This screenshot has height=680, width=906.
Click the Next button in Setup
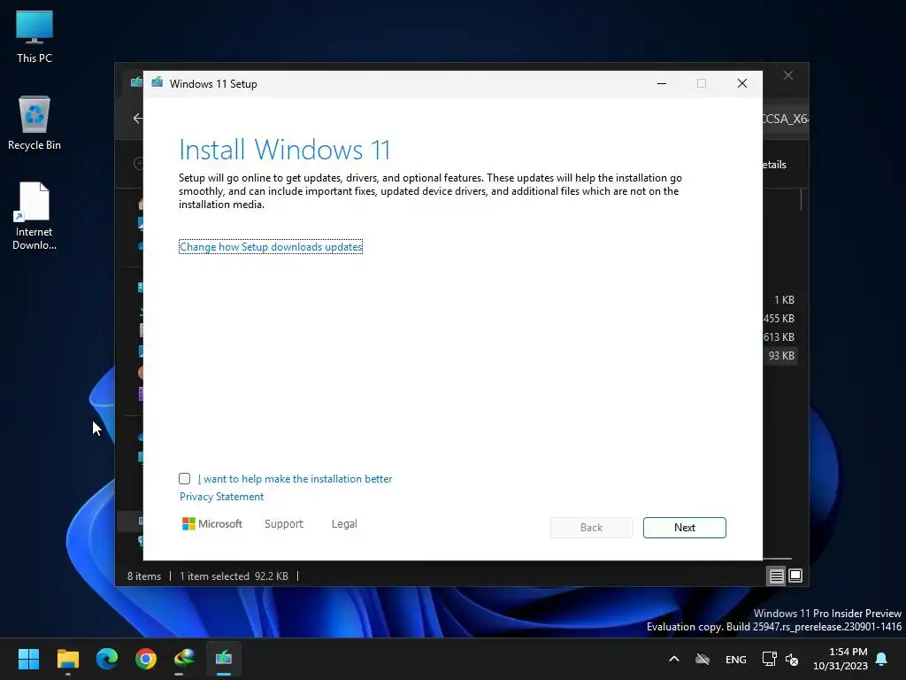coord(684,528)
